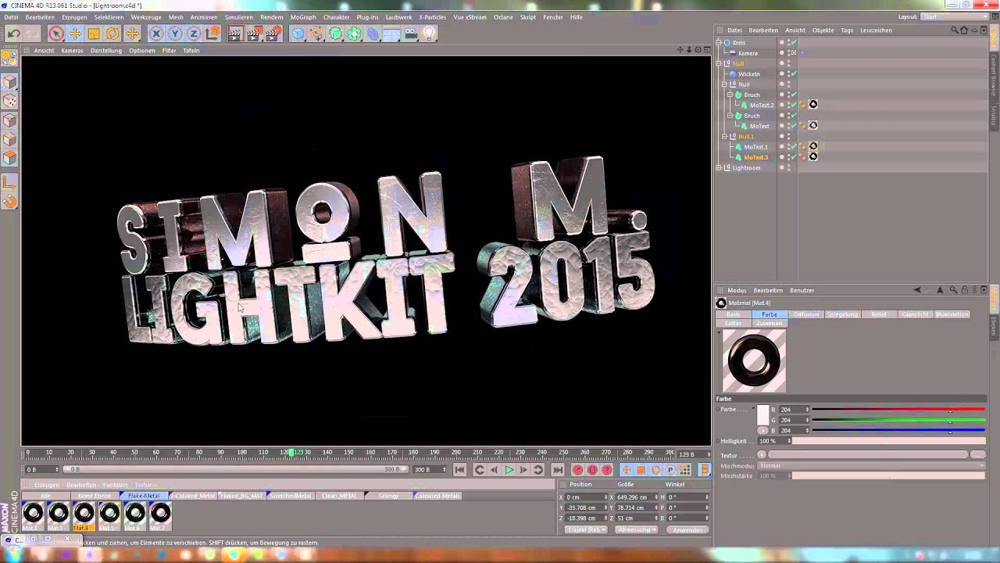This screenshot has width=1000, height=563.
Task: Activate the Move tool
Action: click(x=74, y=34)
